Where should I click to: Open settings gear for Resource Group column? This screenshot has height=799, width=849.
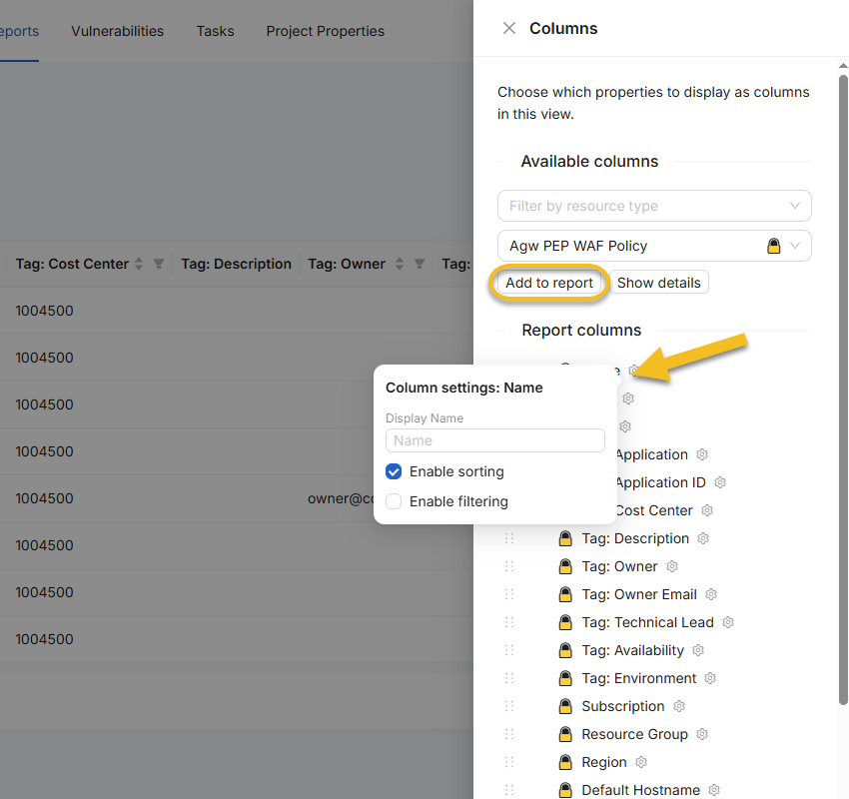click(x=702, y=734)
